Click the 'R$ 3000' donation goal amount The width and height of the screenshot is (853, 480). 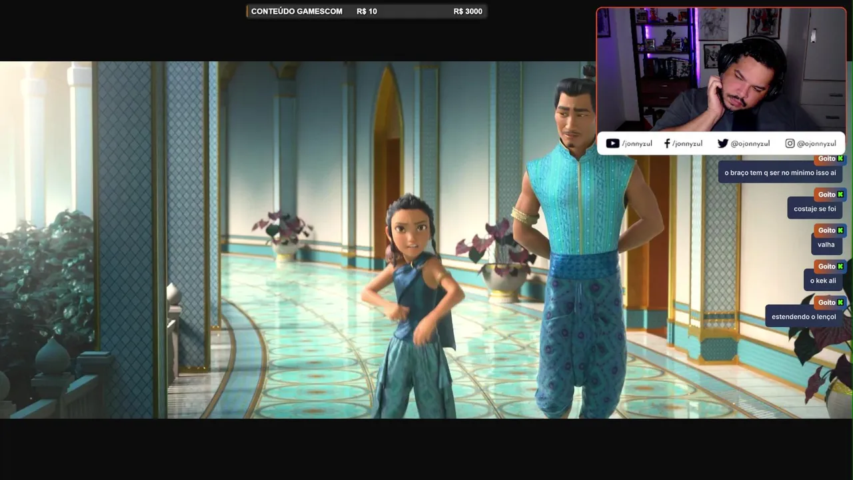pos(468,11)
